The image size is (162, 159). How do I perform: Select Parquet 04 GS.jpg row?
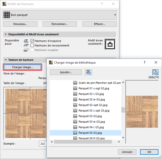(x=85, y=133)
